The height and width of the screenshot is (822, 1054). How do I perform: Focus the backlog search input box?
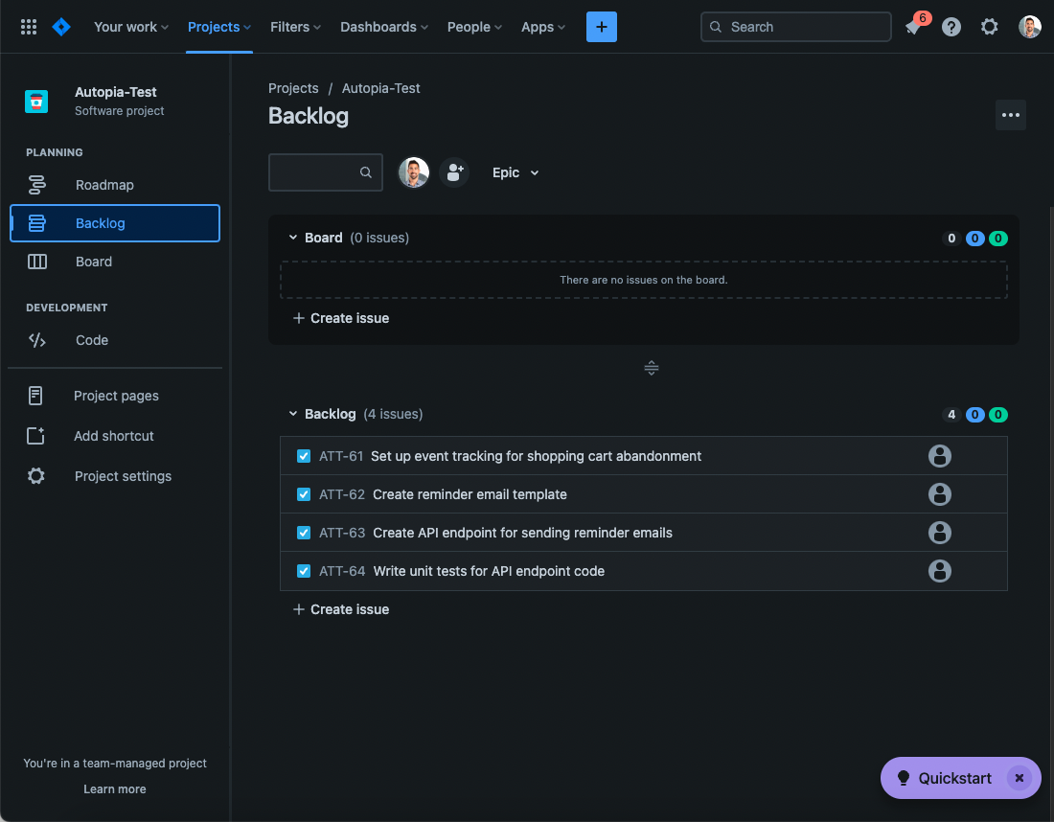click(x=326, y=172)
